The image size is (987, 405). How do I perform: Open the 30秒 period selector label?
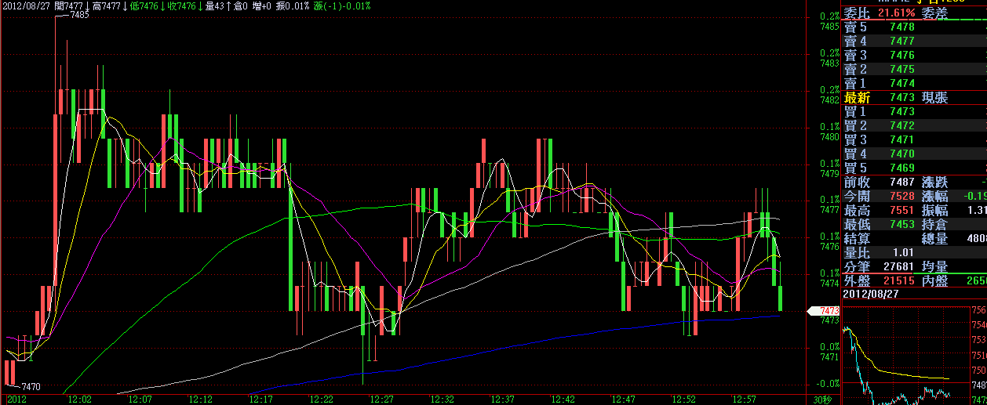(822, 400)
